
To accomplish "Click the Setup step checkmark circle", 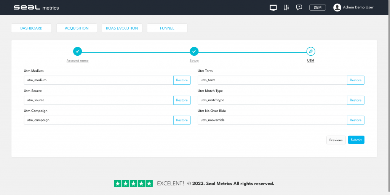I will point(194,51).
